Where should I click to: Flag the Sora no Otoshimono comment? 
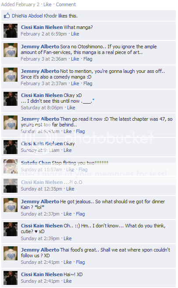tap(88, 59)
